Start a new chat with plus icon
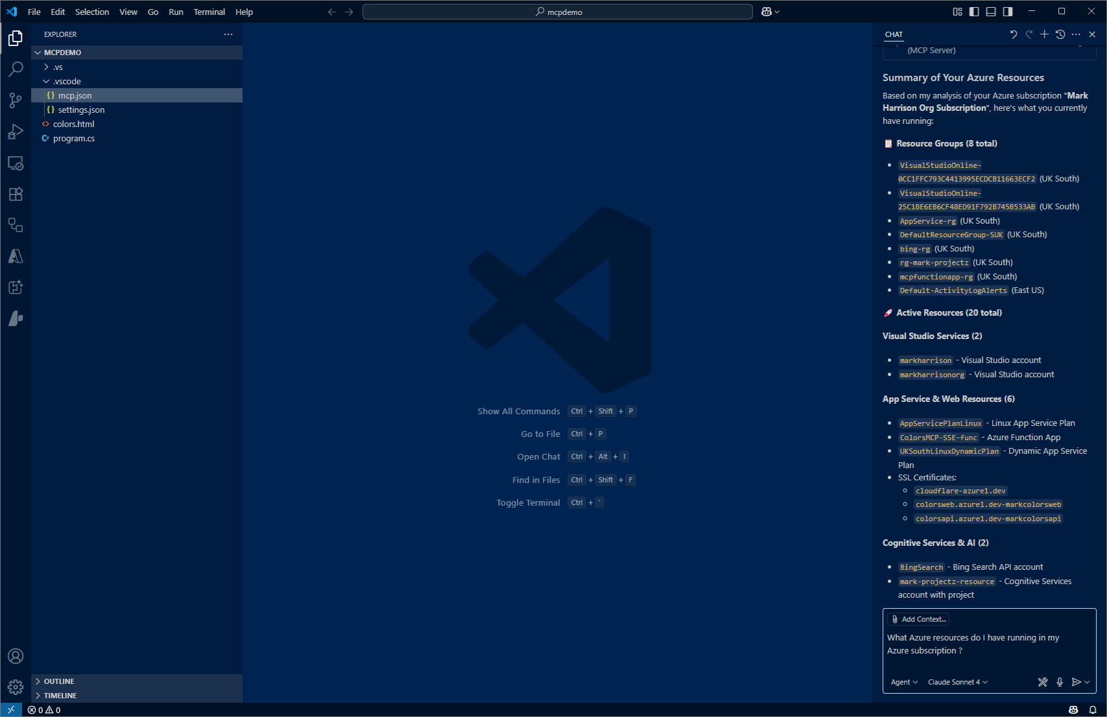 [1044, 34]
